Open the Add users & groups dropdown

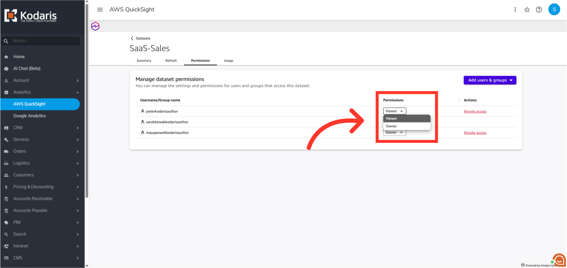[x=490, y=80]
